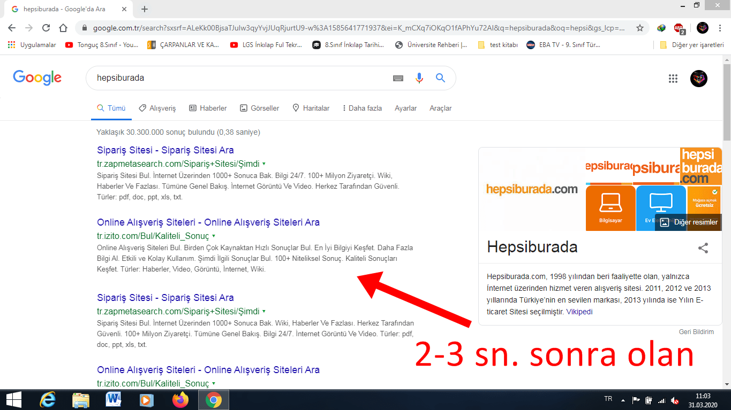Open the Diğer yer işaretleri bookmarks folder
The width and height of the screenshot is (731, 410).
tap(692, 45)
